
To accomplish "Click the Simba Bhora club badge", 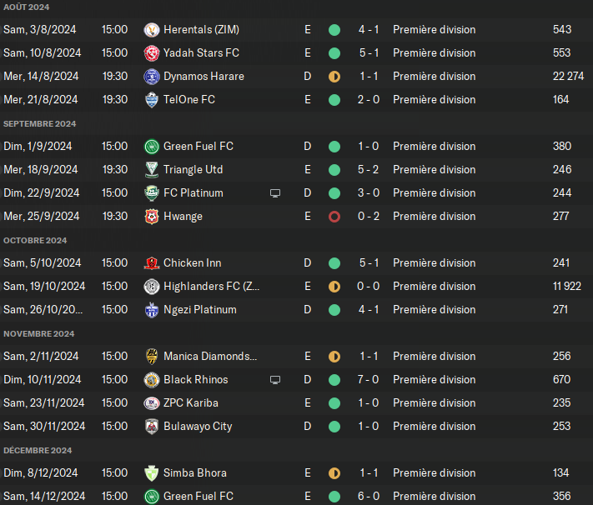I will click(x=152, y=473).
